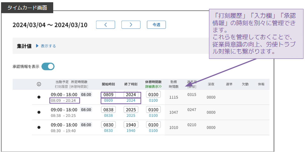Open 詳細表示 link under 休憩時間数
The width and height of the screenshot is (305, 152).
[154, 86]
